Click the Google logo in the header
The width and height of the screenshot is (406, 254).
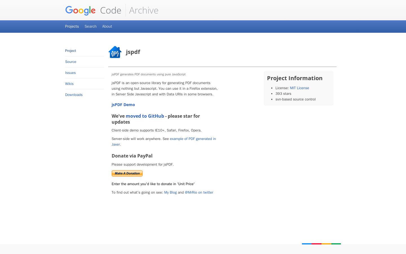click(x=80, y=10)
